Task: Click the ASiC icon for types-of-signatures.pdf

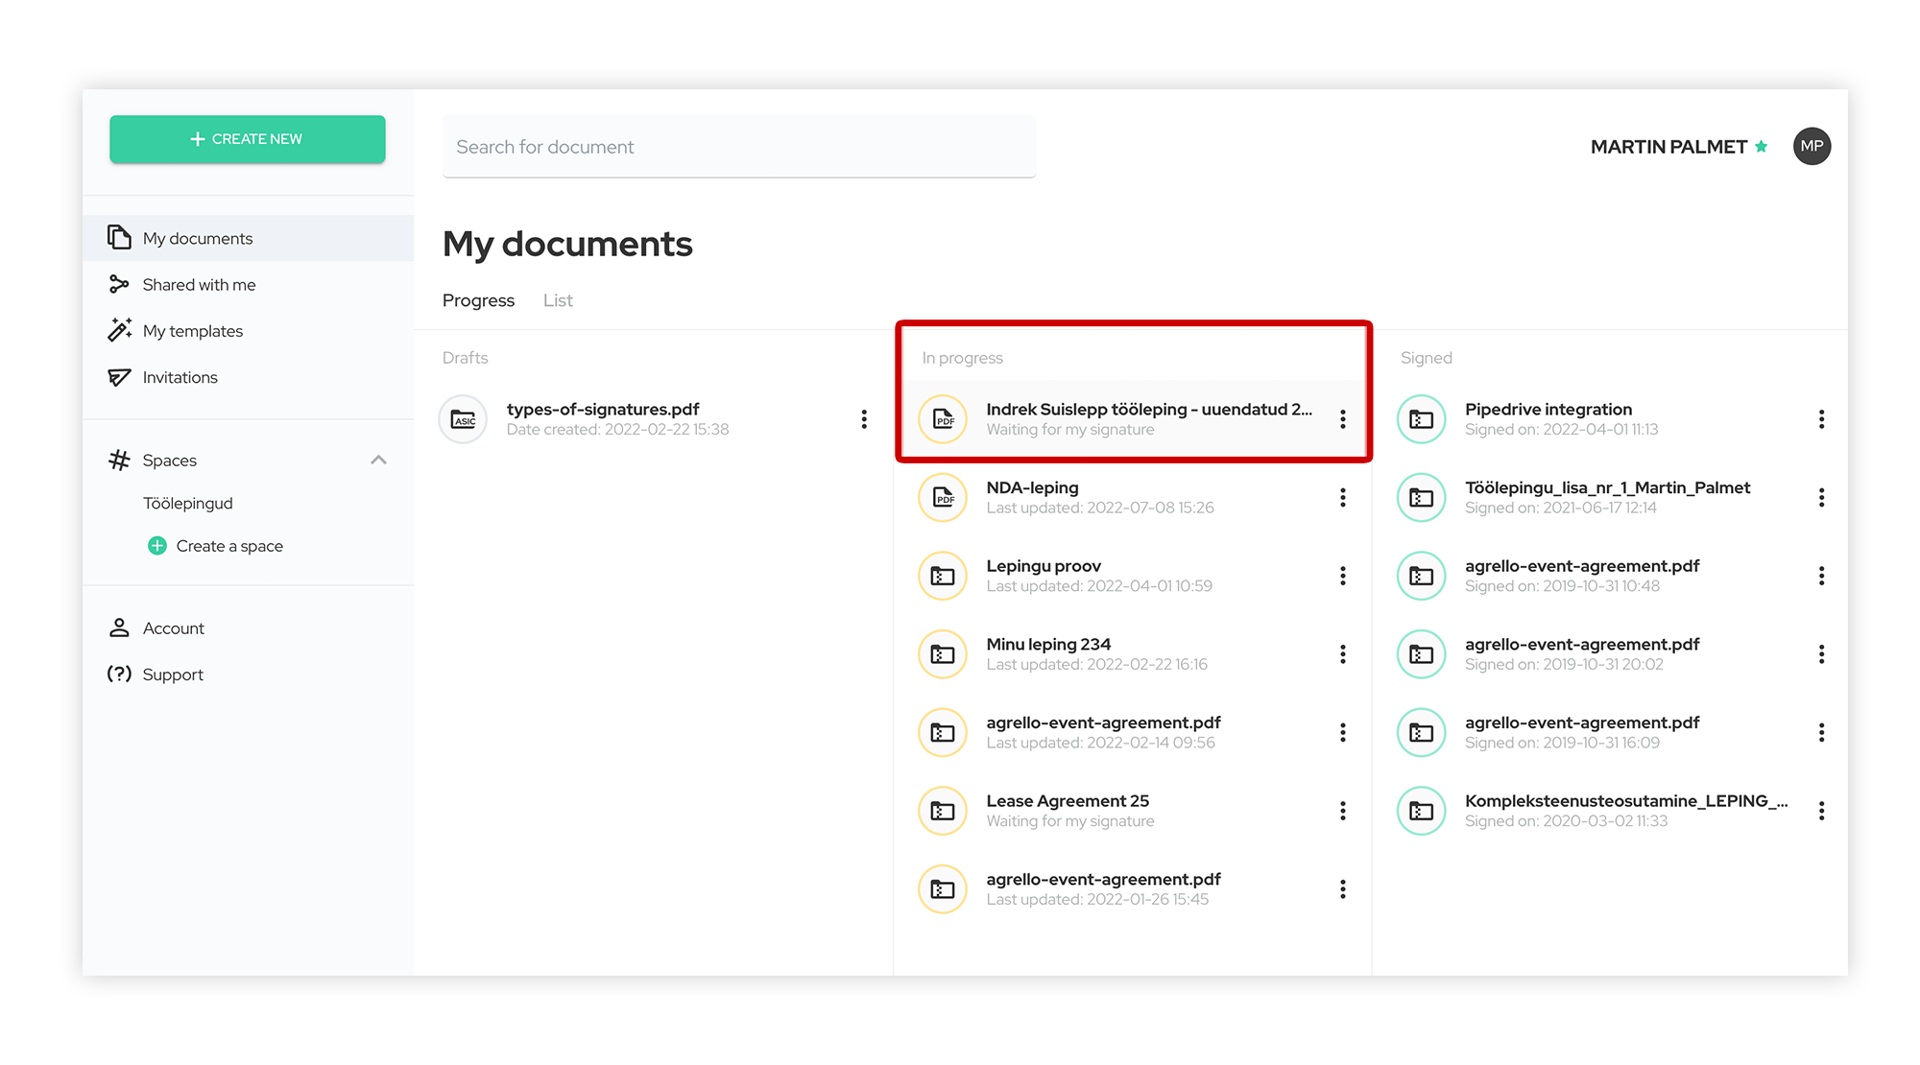Action: [x=464, y=419]
